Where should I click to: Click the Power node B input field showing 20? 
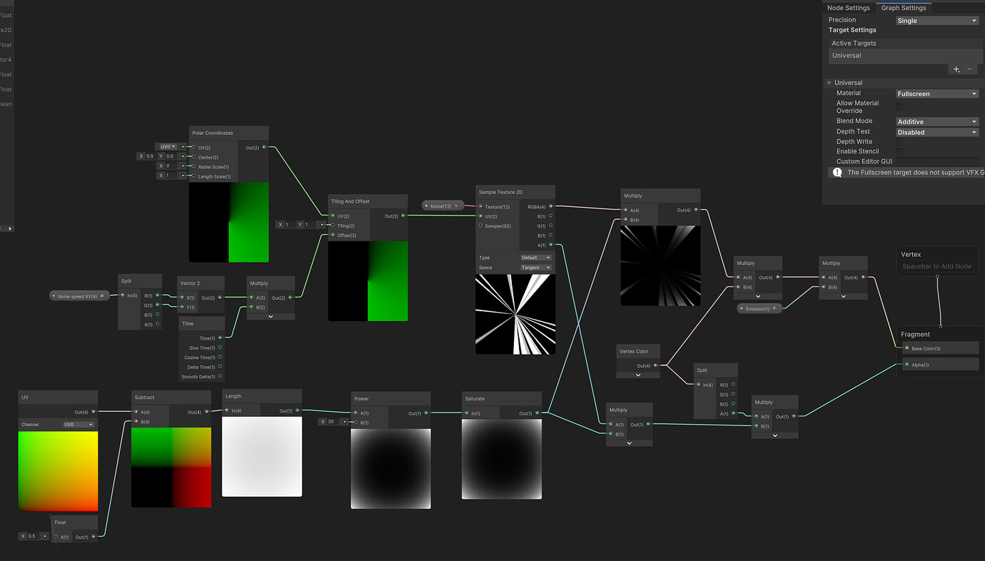(333, 422)
